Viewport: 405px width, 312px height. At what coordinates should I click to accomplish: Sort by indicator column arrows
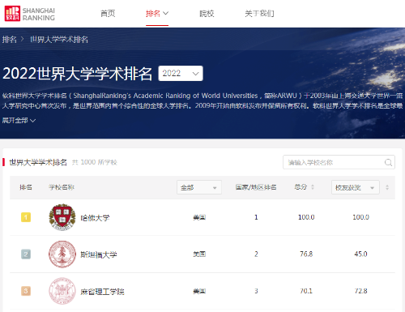[387, 187]
